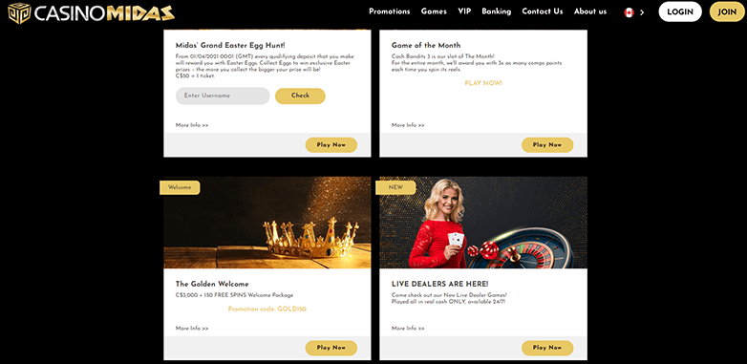Open About us in navigation

pos(590,11)
